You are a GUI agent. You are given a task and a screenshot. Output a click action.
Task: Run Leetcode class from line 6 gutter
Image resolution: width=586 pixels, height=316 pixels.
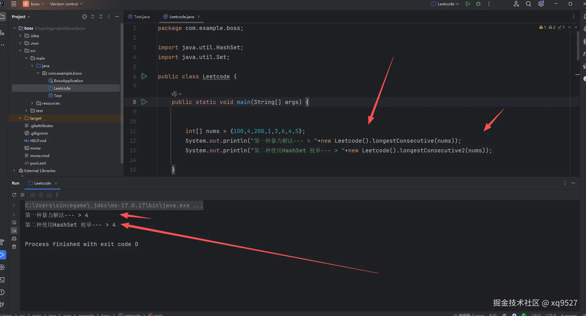[x=144, y=76]
